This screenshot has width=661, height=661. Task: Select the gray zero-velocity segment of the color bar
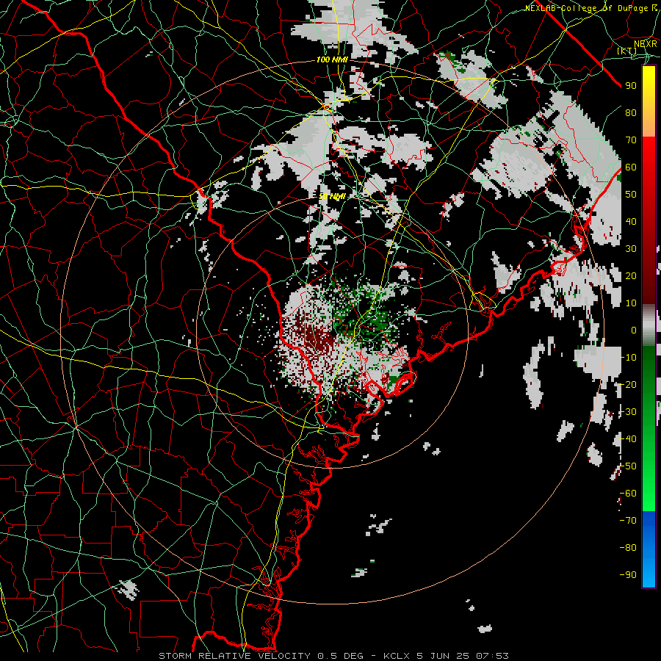pyautogui.click(x=649, y=325)
